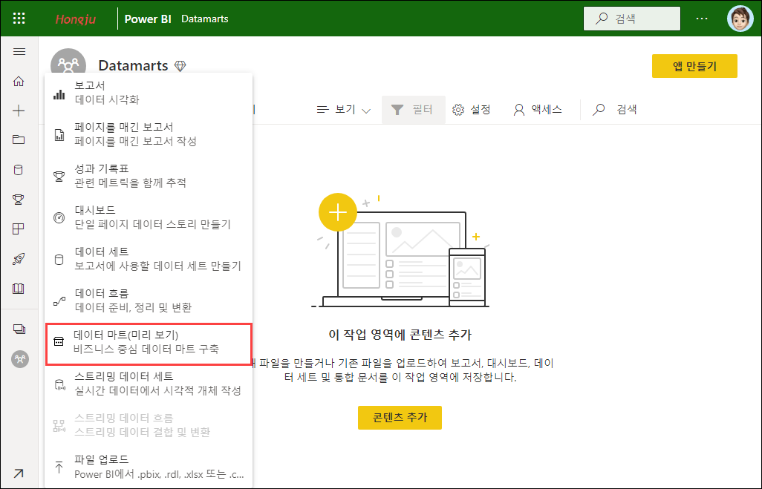Click the 필터 filter button
Viewport: 762px width, 489px height.
(413, 110)
